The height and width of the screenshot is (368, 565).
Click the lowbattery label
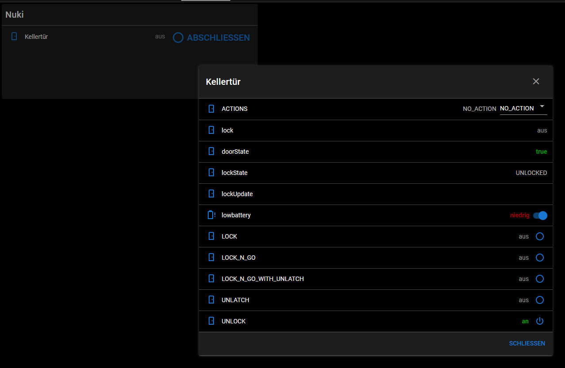pyautogui.click(x=236, y=215)
